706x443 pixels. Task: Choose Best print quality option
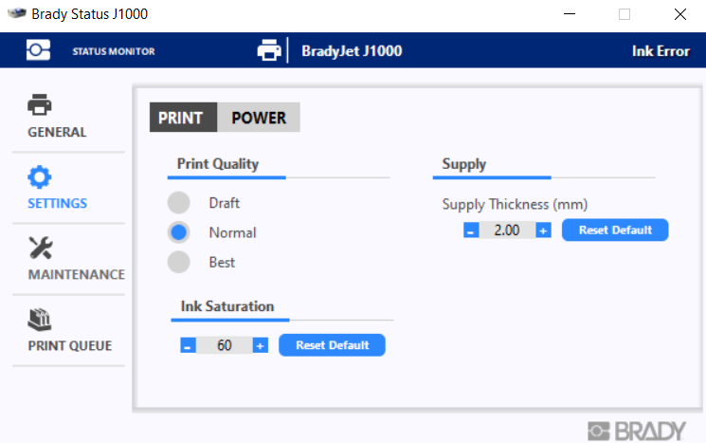[179, 262]
